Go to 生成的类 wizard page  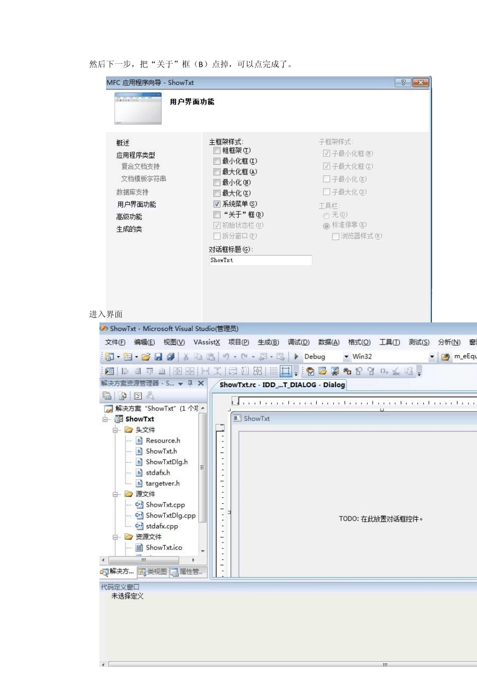129,229
